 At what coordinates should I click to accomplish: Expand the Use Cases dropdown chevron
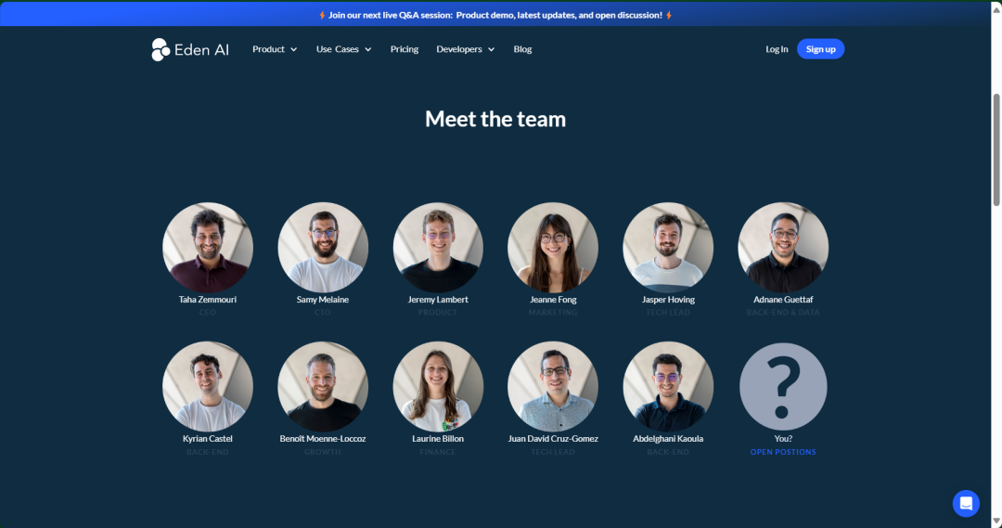pyautogui.click(x=368, y=49)
